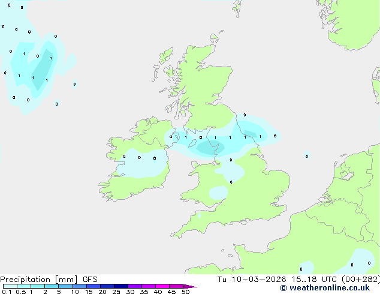Open the weatheronline.co.uk copyright link

(325, 288)
